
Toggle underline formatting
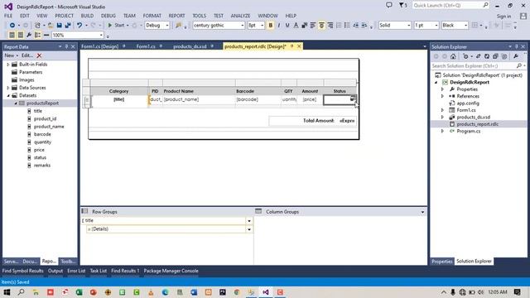287,26
